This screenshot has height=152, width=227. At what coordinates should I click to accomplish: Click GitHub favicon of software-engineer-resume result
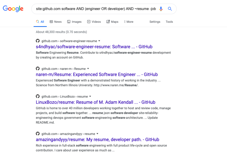[38, 41]
